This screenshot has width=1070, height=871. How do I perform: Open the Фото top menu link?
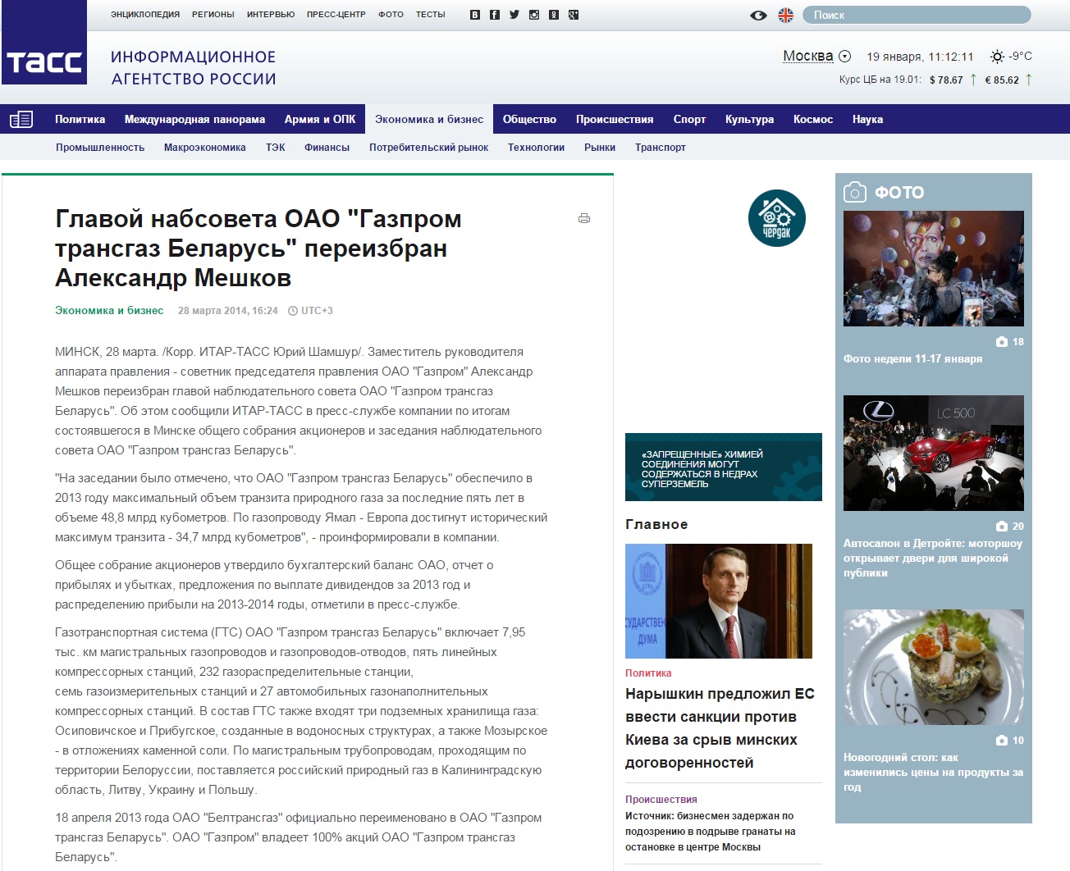[x=391, y=15]
